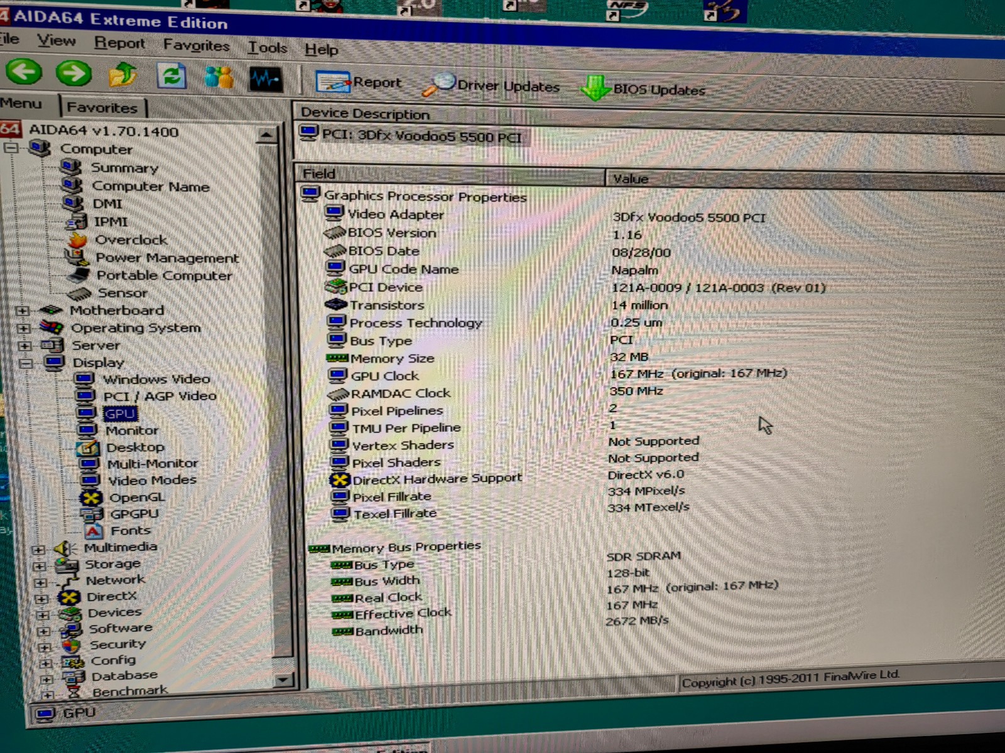The width and height of the screenshot is (1005, 753).
Task: Open BIOS Updates from toolbar
Action: coord(643,89)
